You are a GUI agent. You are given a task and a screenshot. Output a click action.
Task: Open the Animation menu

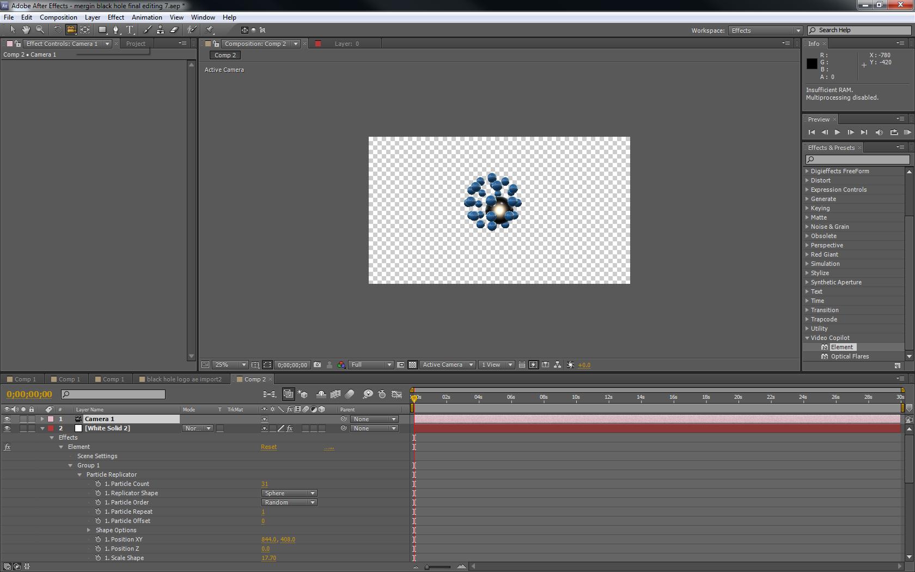click(147, 17)
